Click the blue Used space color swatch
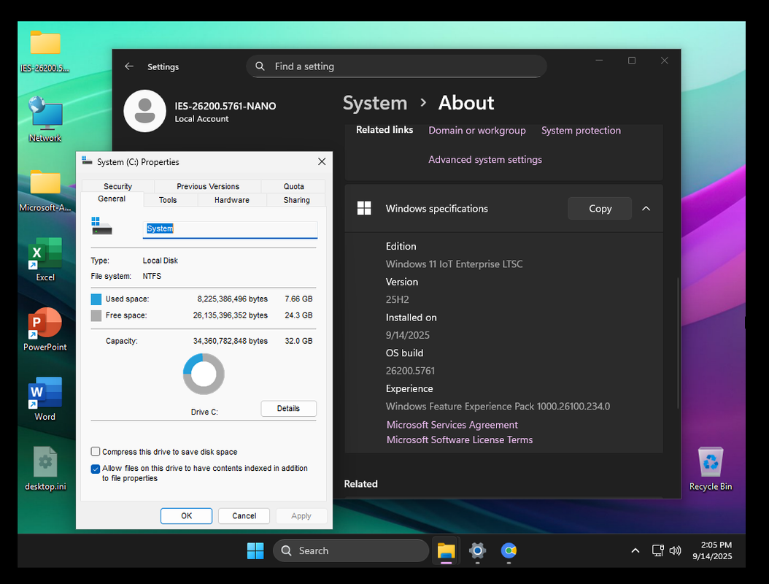Viewport: 769px width, 584px height. 96,299
